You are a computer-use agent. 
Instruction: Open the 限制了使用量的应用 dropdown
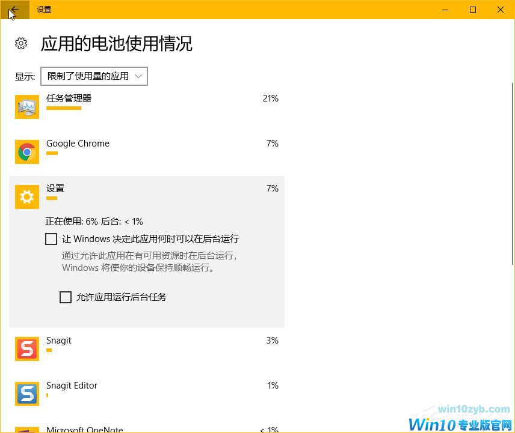pyautogui.click(x=94, y=76)
